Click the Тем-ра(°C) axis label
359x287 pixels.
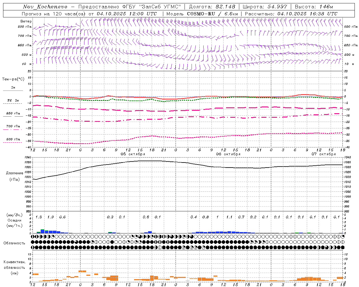tap(13, 79)
